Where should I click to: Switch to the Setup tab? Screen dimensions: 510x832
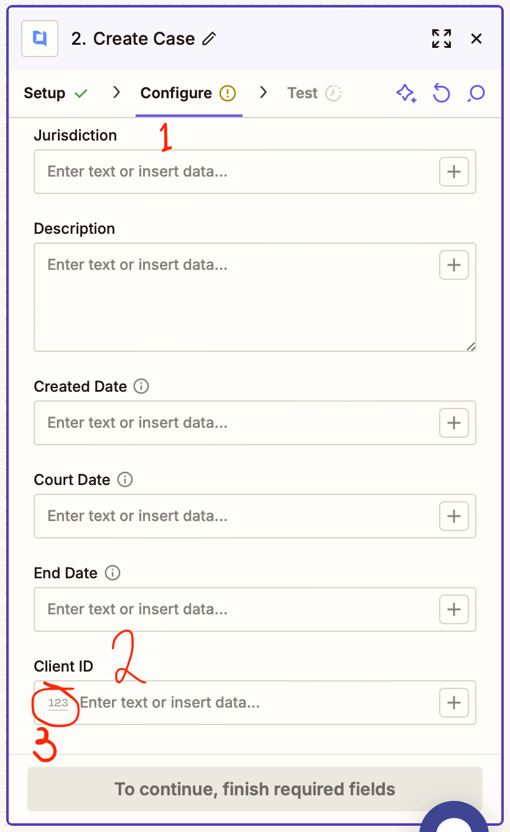(45, 93)
